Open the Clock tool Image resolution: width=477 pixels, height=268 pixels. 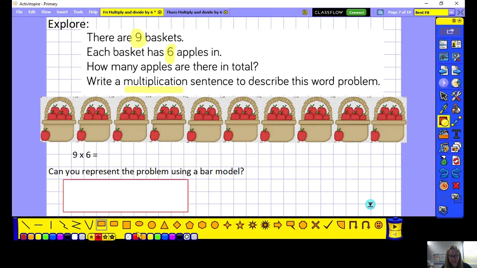[x=443, y=186]
